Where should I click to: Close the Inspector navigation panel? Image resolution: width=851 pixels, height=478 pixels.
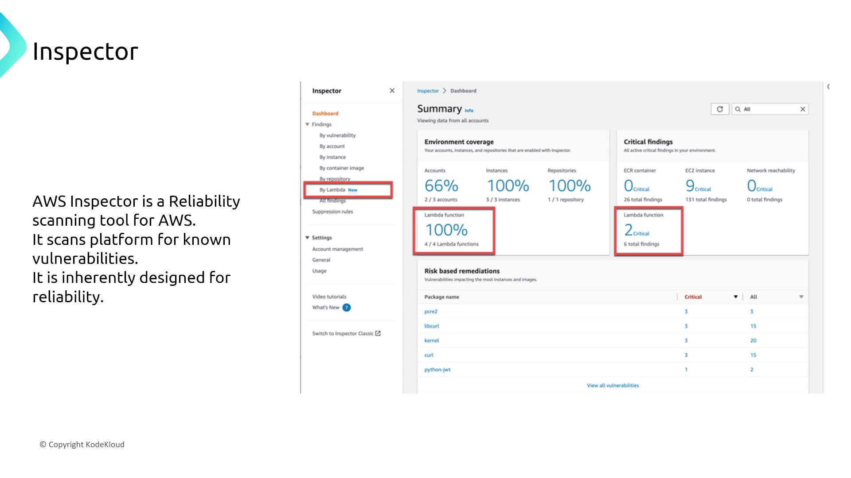coord(392,91)
